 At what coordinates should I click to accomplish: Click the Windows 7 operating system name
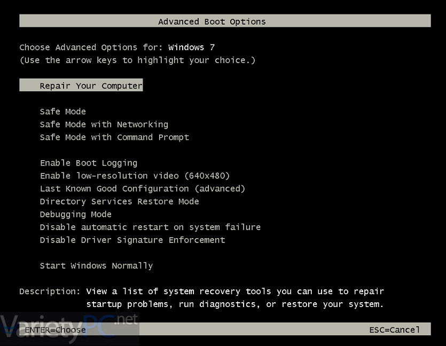pyautogui.click(x=191, y=47)
